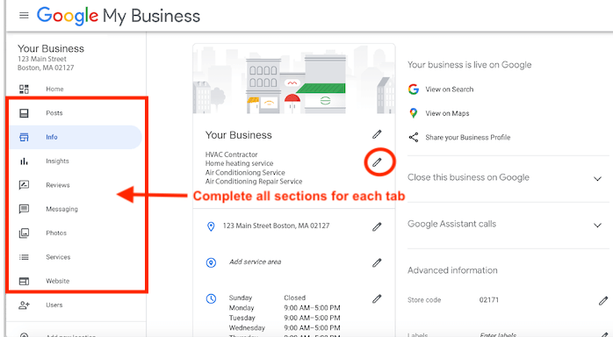Open the Posts tab

54,113
